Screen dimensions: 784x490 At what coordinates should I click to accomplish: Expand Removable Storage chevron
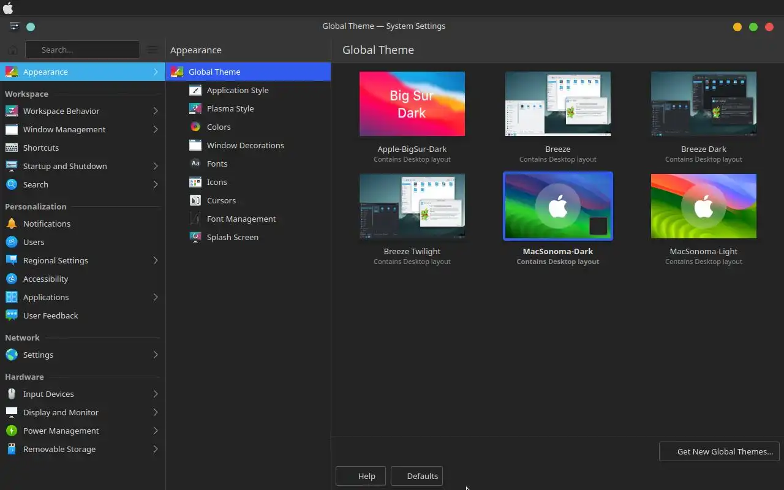[156, 449]
